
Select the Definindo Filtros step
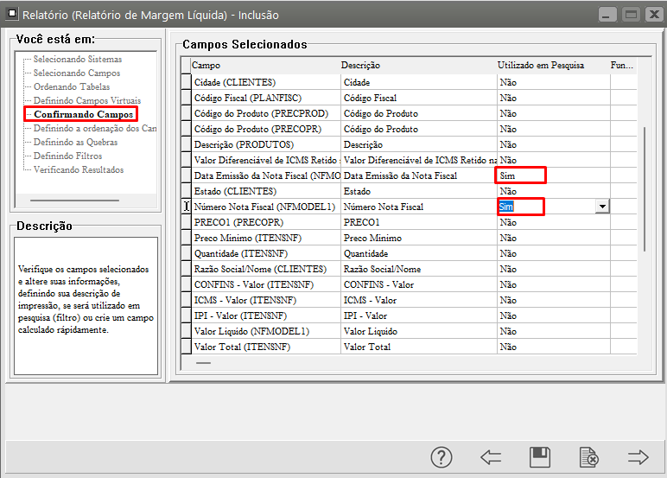tap(67, 156)
